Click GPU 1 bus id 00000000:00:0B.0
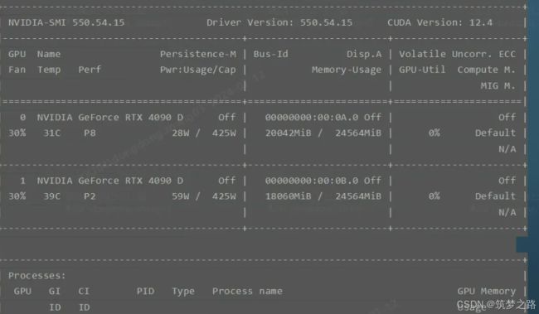 (x=312, y=181)
